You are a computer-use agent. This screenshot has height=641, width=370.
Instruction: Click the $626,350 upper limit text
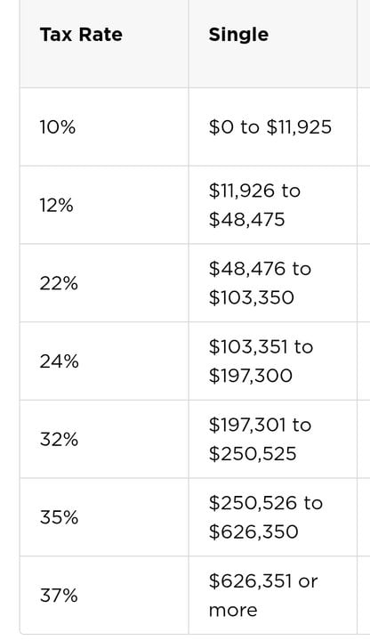[x=253, y=531]
